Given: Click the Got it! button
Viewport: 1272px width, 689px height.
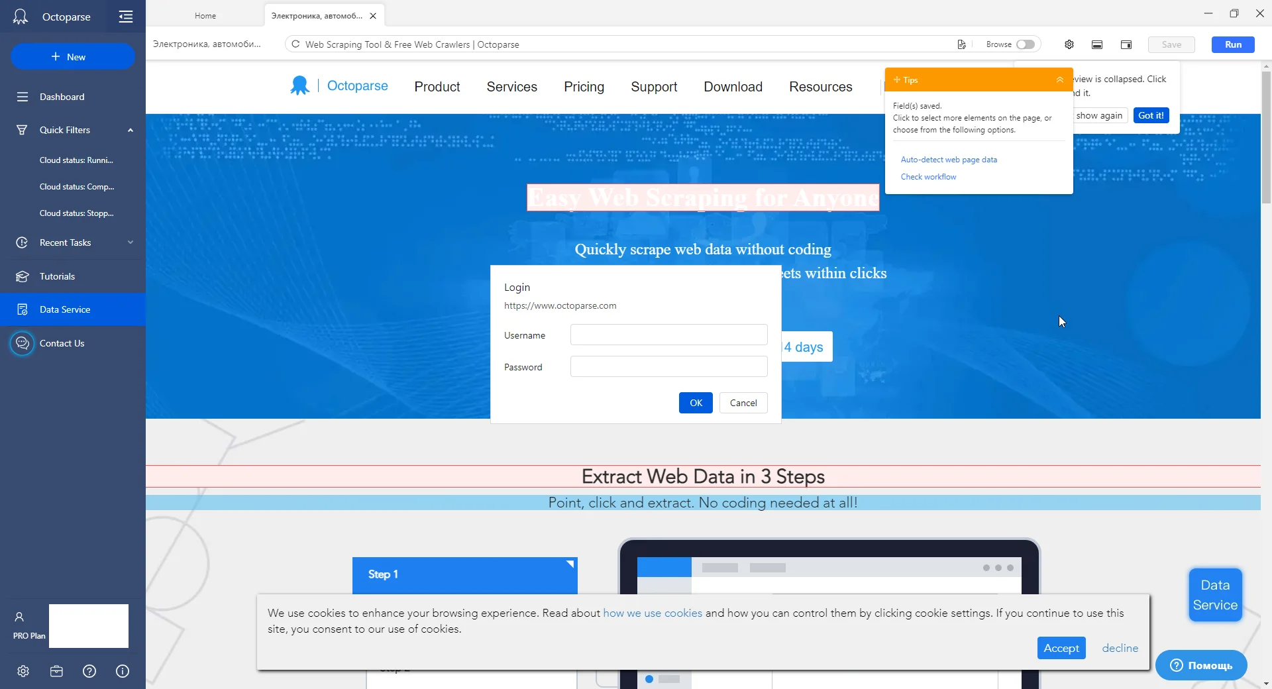Looking at the screenshot, I should coord(1151,115).
